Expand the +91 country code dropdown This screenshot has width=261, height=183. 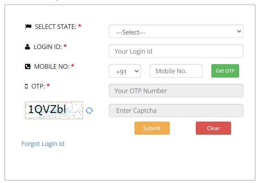[125, 71]
